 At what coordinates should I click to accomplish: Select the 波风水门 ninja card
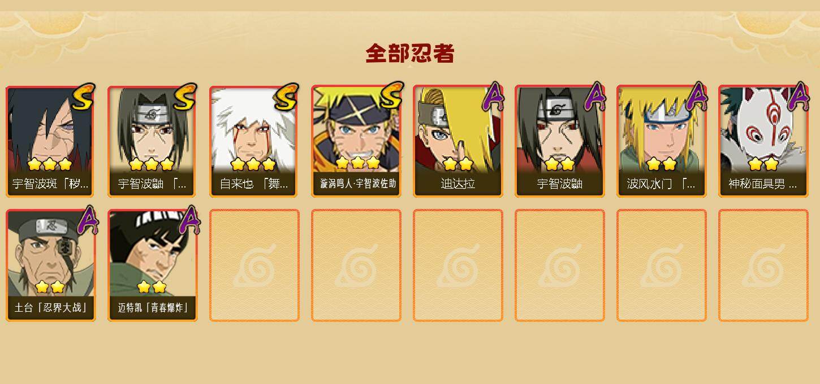point(662,141)
